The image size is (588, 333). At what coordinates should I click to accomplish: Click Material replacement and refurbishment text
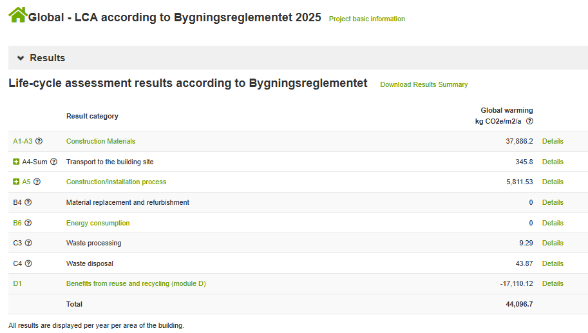[x=128, y=202]
